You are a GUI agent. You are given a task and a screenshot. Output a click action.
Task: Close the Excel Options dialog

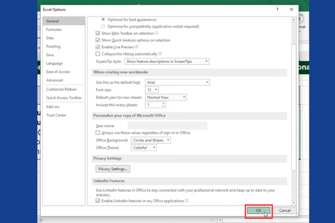(x=291, y=9)
